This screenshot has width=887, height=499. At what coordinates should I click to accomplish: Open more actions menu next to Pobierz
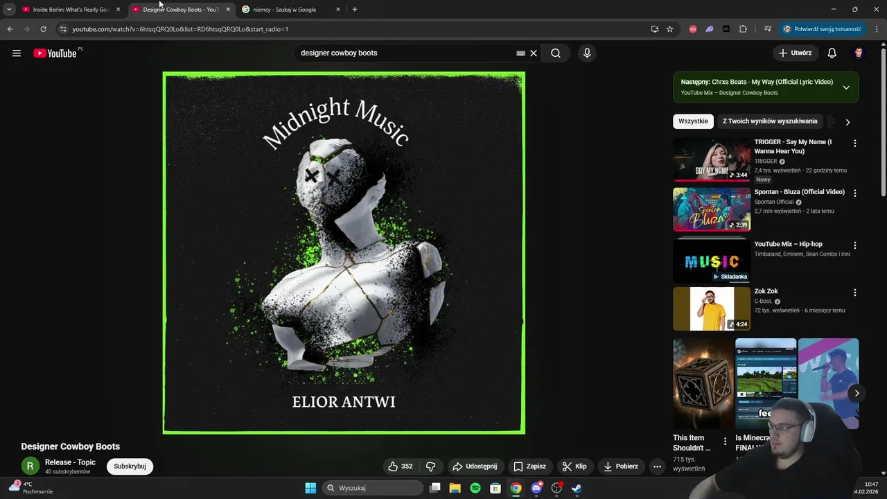pos(657,466)
